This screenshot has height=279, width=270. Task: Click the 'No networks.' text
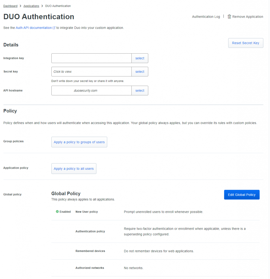click(x=134, y=268)
